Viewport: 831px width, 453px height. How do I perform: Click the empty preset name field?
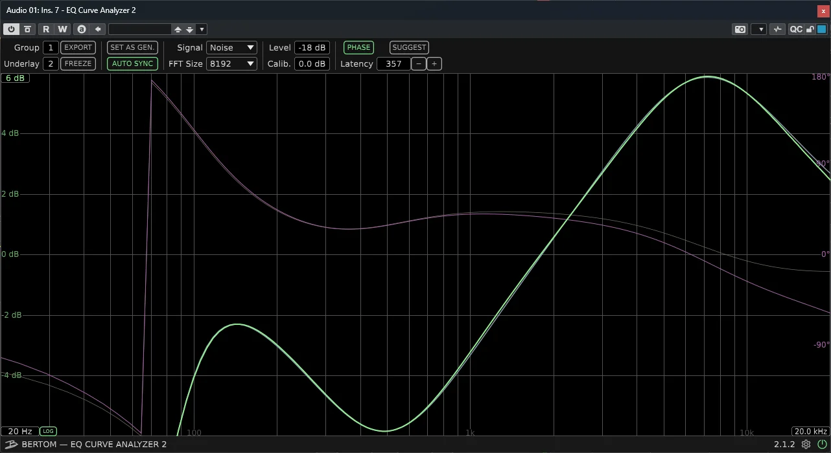tap(139, 29)
